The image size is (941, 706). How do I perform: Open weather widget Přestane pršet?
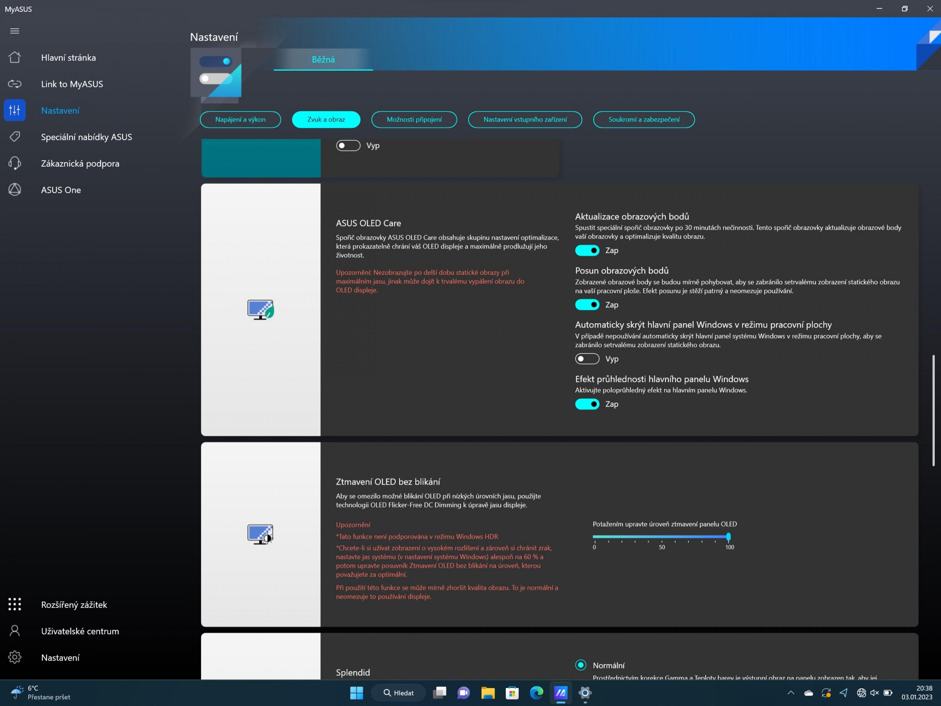point(40,693)
